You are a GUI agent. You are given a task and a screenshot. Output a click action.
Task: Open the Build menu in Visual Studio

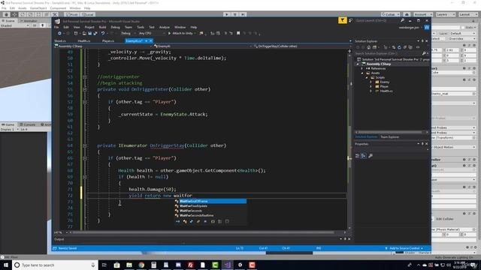point(102,27)
